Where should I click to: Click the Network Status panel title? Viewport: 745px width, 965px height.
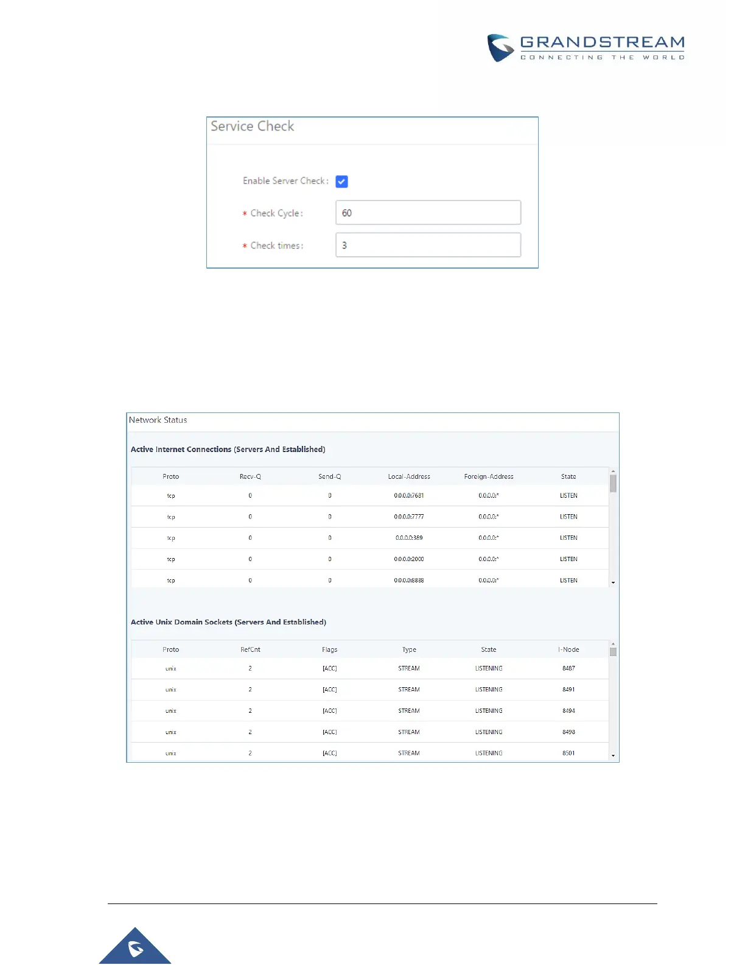pyautogui.click(x=158, y=420)
